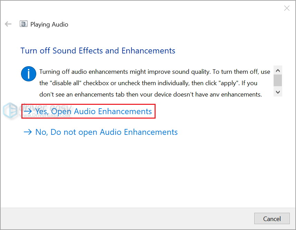296x230 pixels.
Task: Click the Playing Audio title text
Action: coord(49,24)
